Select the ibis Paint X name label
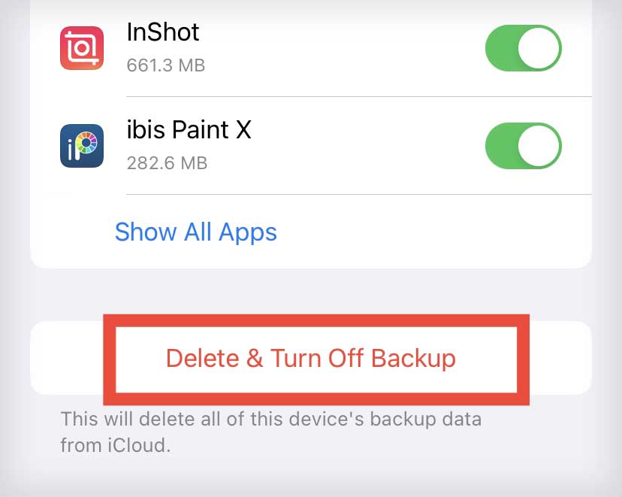The height and width of the screenshot is (497, 622). coord(189,129)
